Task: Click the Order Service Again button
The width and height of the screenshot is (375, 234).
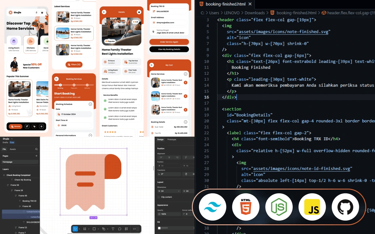Action: point(169,42)
